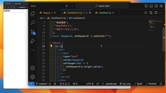Open git graph icon in status bar
Image resolution: width=166 pixels, height=93 pixels.
(55, 84)
